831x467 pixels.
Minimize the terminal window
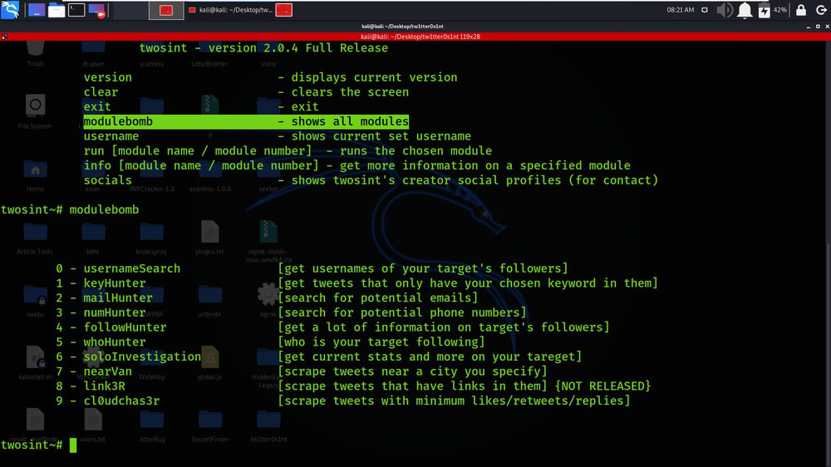point(809,26)
